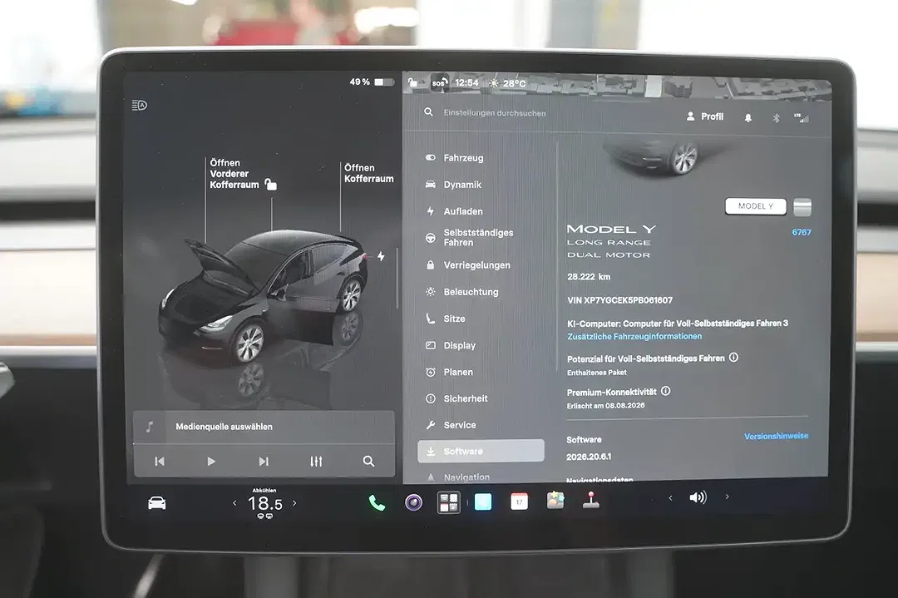Open vehicle controls car icon in dock

pyautogui.click(x=157, y=503)
